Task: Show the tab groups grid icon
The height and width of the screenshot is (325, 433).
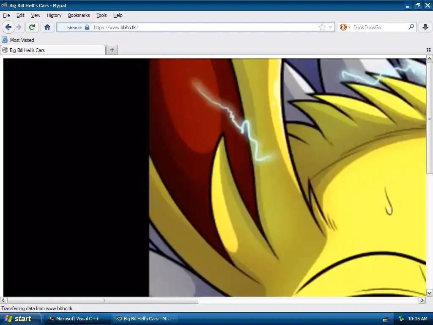Action: 429,50
